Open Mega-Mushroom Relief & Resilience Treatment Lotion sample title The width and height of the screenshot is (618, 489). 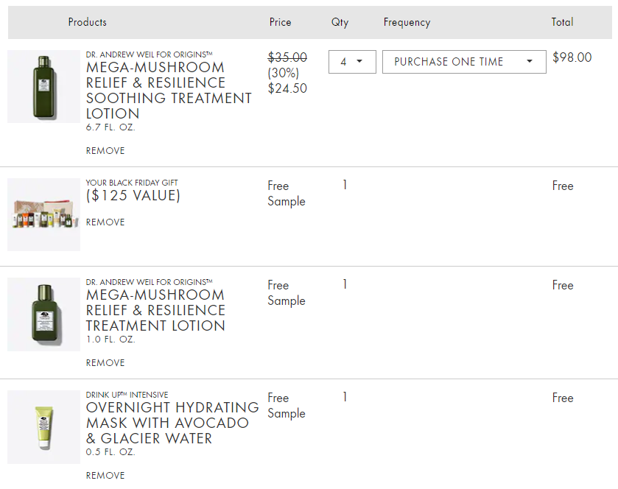(x=155, y=310)
